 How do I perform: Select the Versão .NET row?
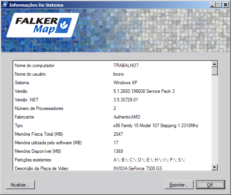(x=112, y=100)
